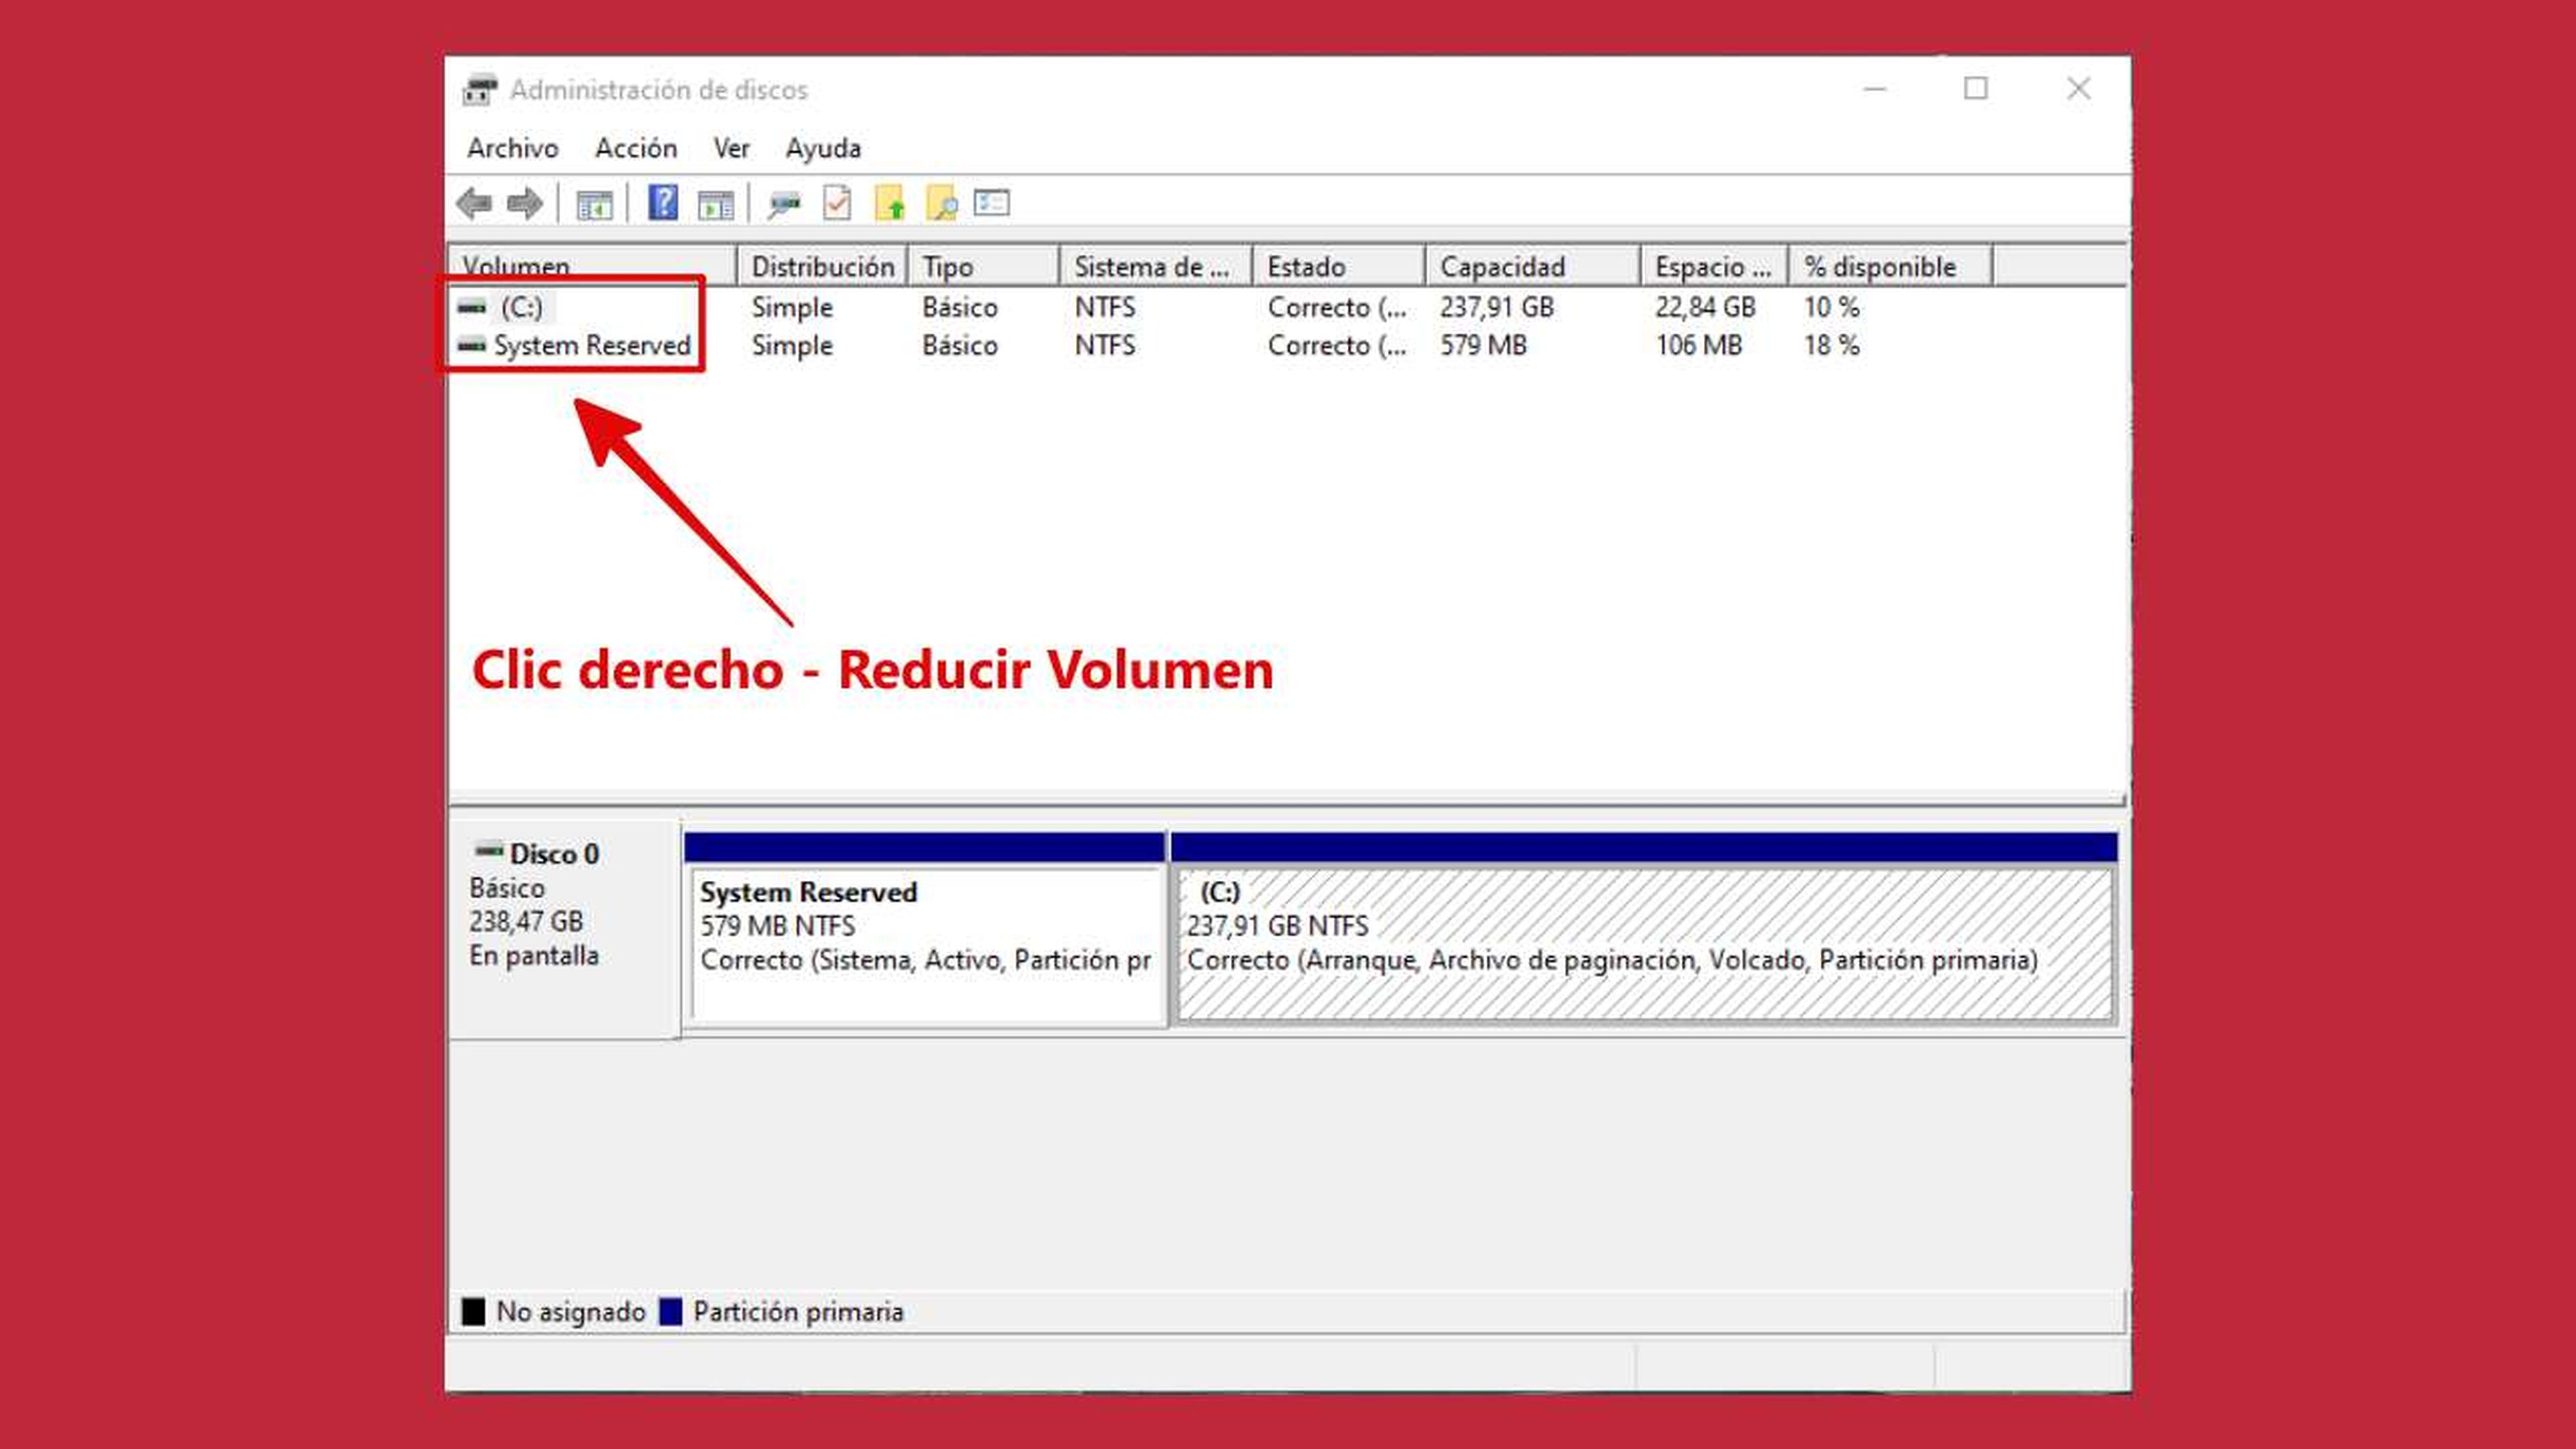Toggle the action pane icon
The width and height of the screenshot is (2576, 1449).
tap(716, 204)
